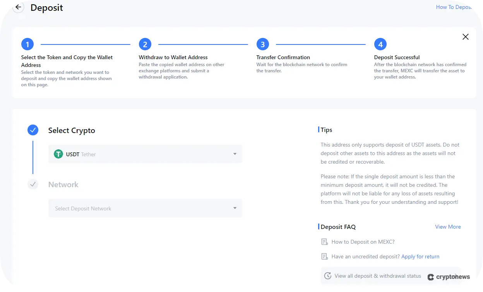Screen dimensions: 483x292
Task: Click the step 4 circle icon
Action: click(380, 44)
